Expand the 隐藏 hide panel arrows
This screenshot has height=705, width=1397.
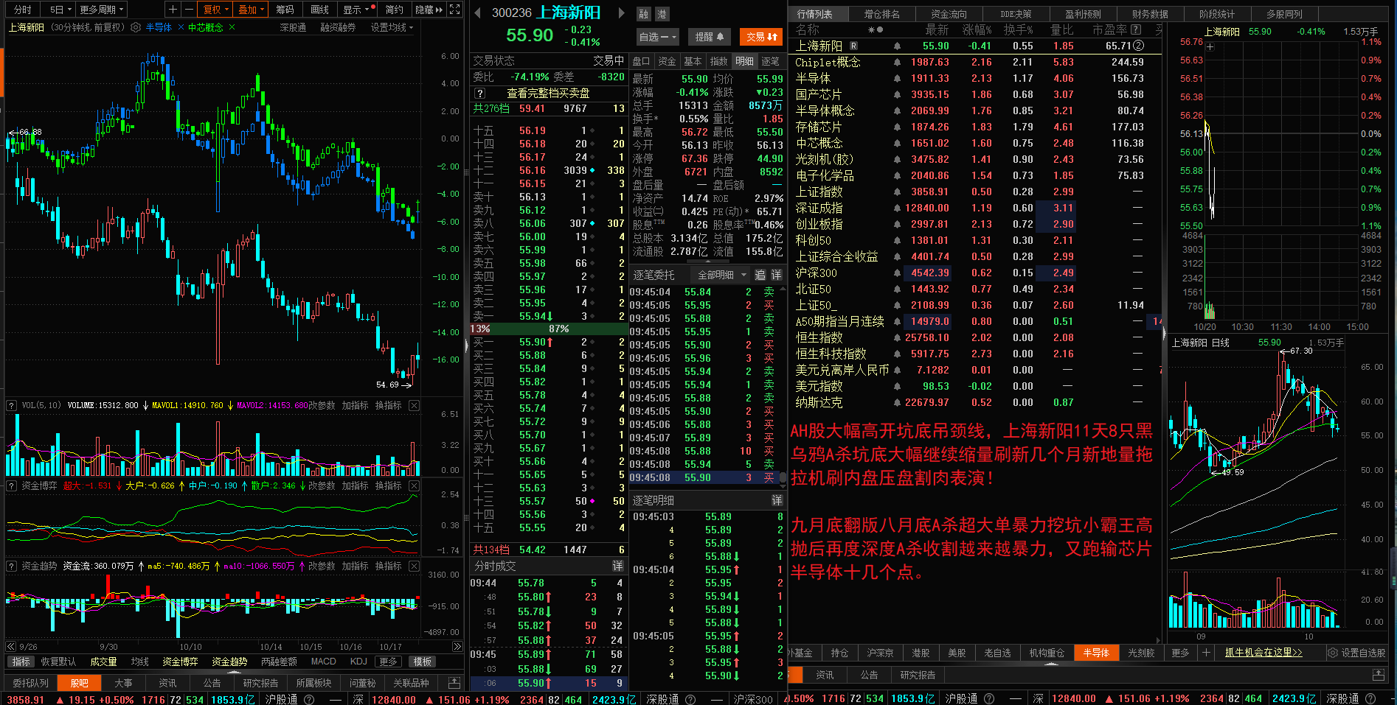[x=429, y=10]
